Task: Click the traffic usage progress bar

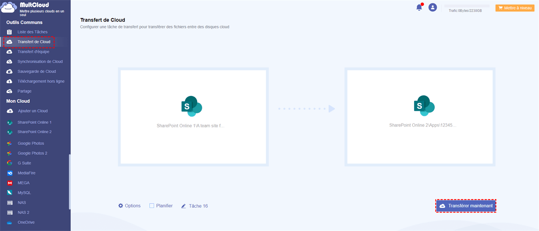Action: tap(467, 6)
